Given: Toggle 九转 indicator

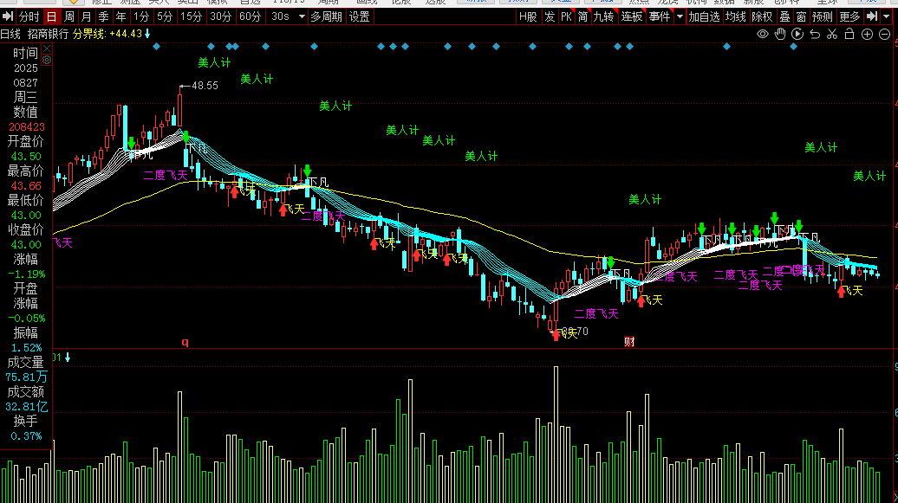Looking at the screenshot, I should coord(603,16).
